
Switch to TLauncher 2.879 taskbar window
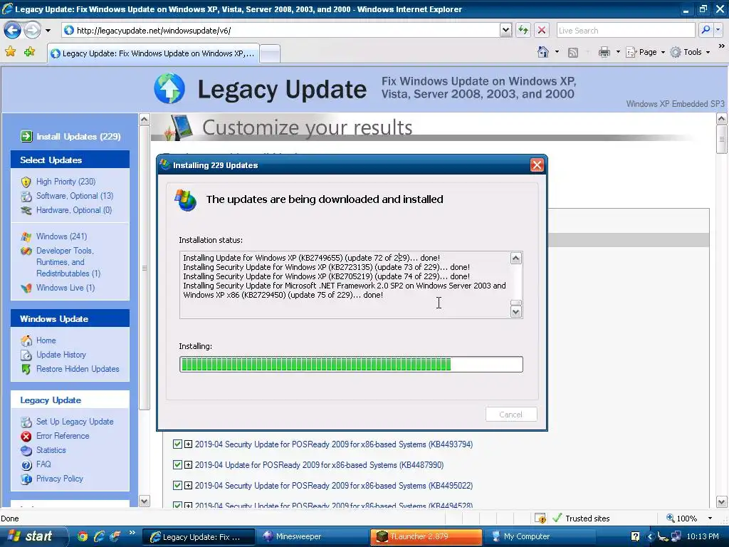426,536
